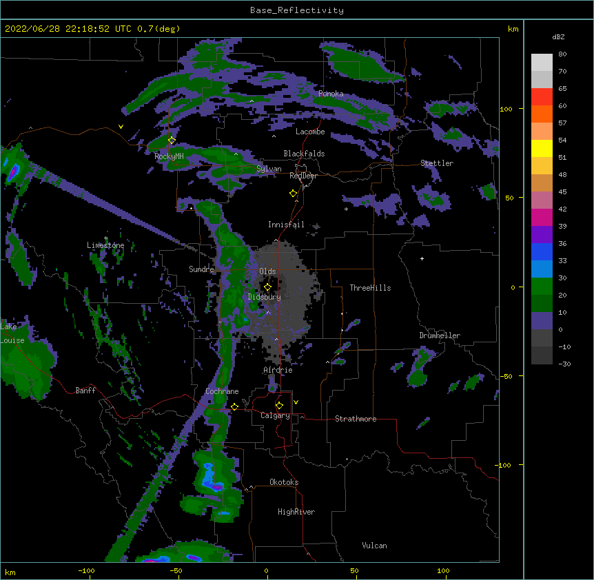Screen dimensions: 594x580
Task: Click the dBZ legend heading
Action: (x=558, y=37)
